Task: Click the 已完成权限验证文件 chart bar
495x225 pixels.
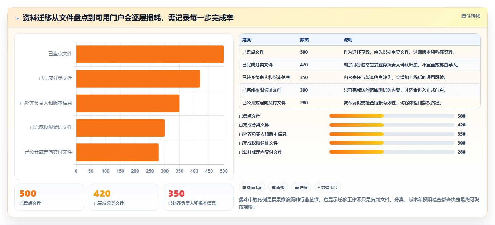Action: pos(120,128)
